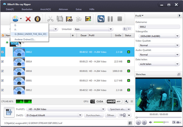183x127 pixels.
Task: Click the HD profile thumbnail icon
Action: coord(9,112)
